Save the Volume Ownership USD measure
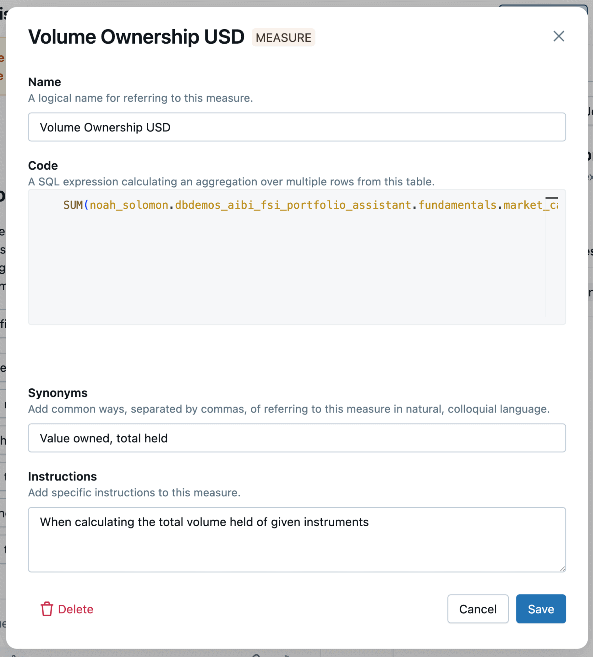Viewport: 593px width, 657px height. pyautogui.click(x=541, y=609)
